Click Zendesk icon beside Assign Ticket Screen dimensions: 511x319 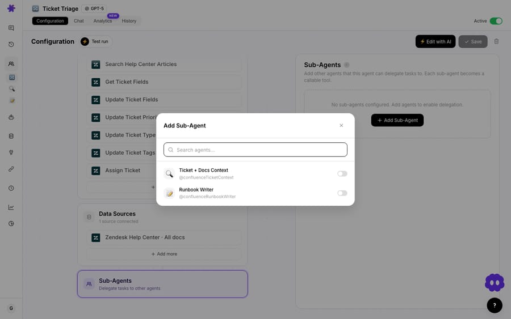pos(96,171)
